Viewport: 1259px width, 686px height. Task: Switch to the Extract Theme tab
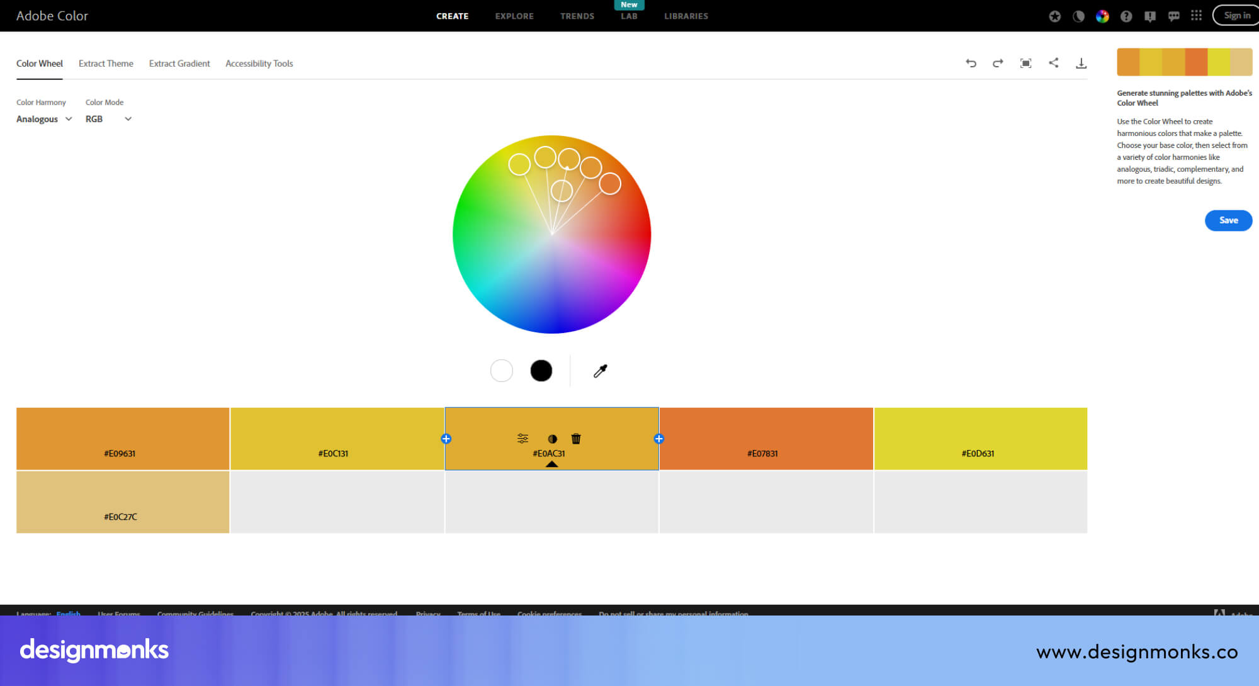coord(106,64)
